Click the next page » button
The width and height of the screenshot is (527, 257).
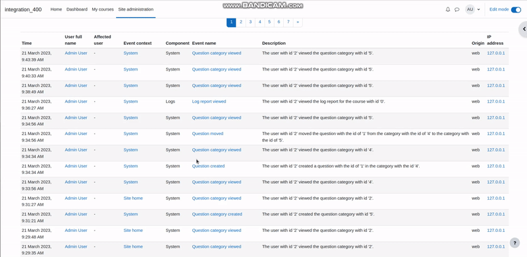(x=298, y=22)
